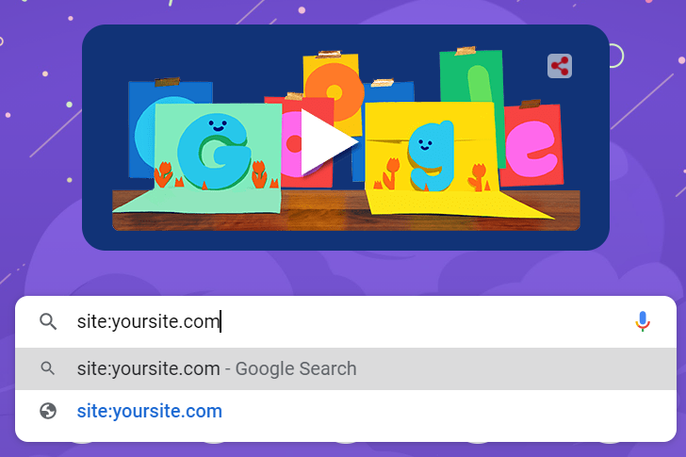Click the smiling lowercase g on yellow card
The width and height of the screenshot is (686, 457).
[x=431, y=155]
